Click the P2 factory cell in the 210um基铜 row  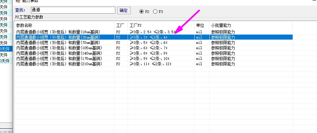tap(118, 64)
